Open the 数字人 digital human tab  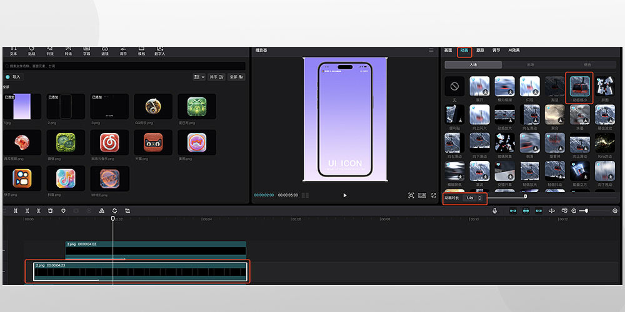tap(160, 51)
